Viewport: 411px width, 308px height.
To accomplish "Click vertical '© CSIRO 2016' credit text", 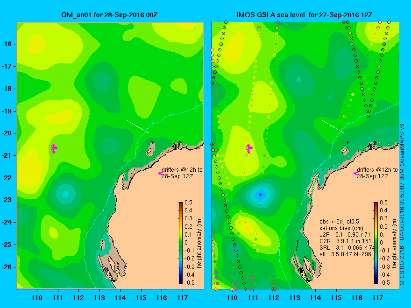I will coord(402,266).
